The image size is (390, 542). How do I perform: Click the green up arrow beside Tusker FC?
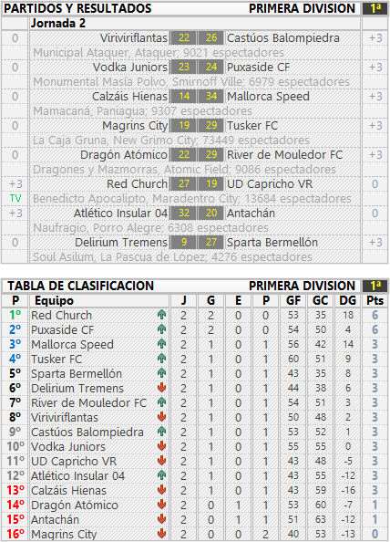(161, 359)
